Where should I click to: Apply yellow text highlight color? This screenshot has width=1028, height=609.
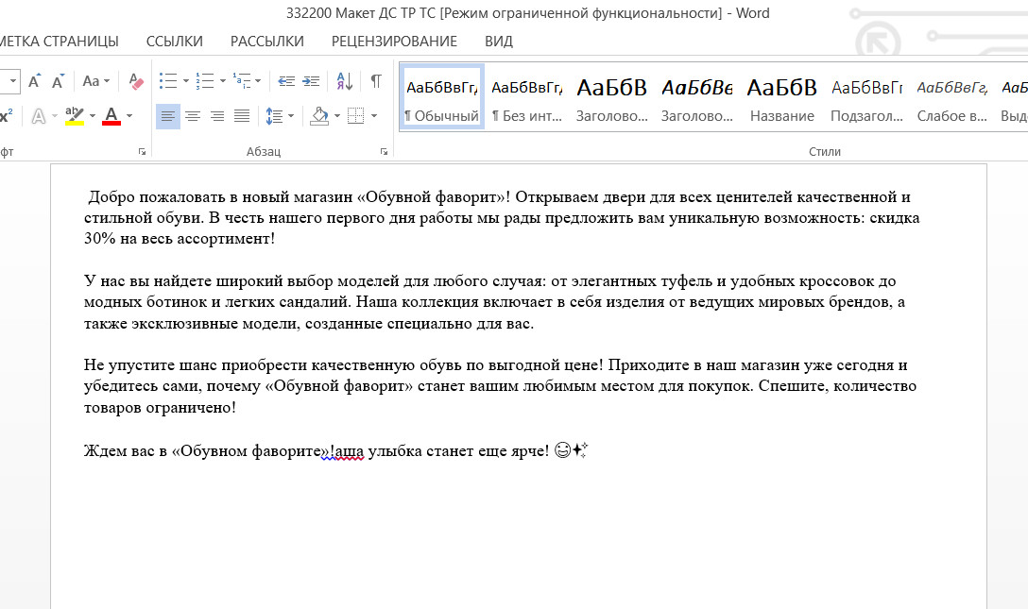(x=75, y=116)
